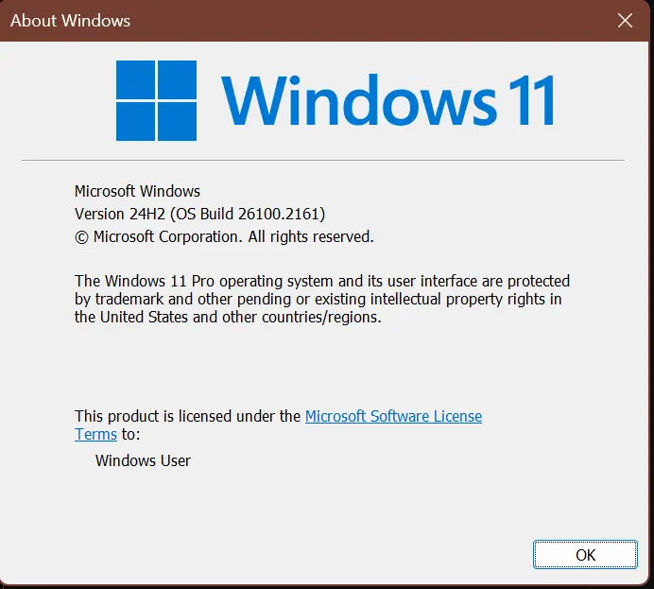Image resolution: width=654 pixels, height=589 pixels.
Task: Click the Windows 11 four-square logo
Action: coord(156,100)
